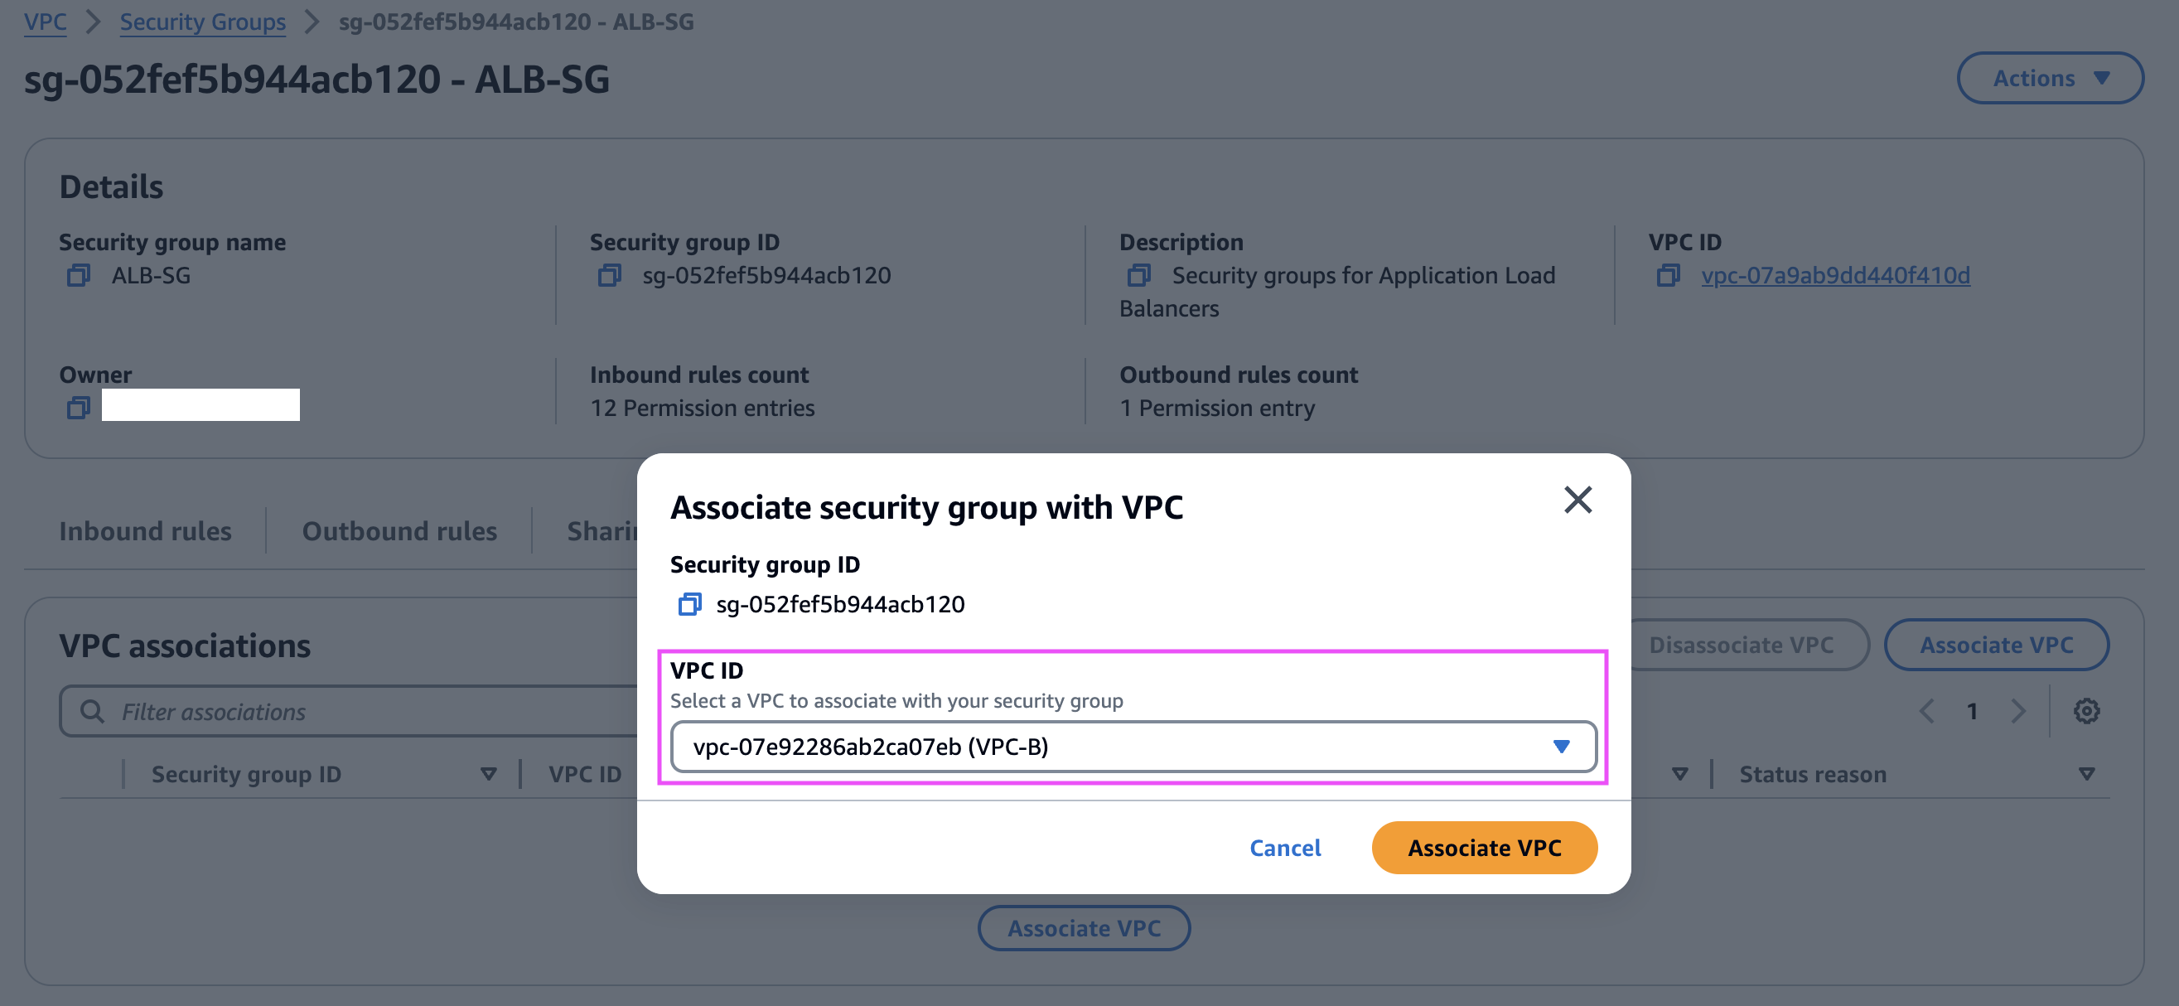Viewport: 2179px width, 1006px height.
Task: Confirm with orange Associate VPC button
Action: tap(1484, 847)
